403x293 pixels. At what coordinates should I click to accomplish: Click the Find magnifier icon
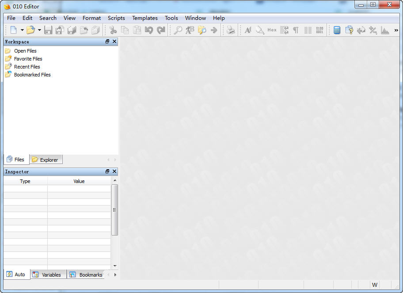pos(178,30)
